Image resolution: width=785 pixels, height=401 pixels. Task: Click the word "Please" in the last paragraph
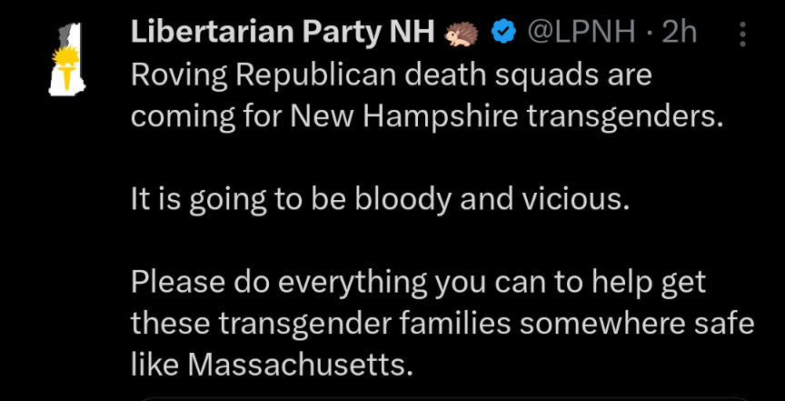click(x=177, y=282)
